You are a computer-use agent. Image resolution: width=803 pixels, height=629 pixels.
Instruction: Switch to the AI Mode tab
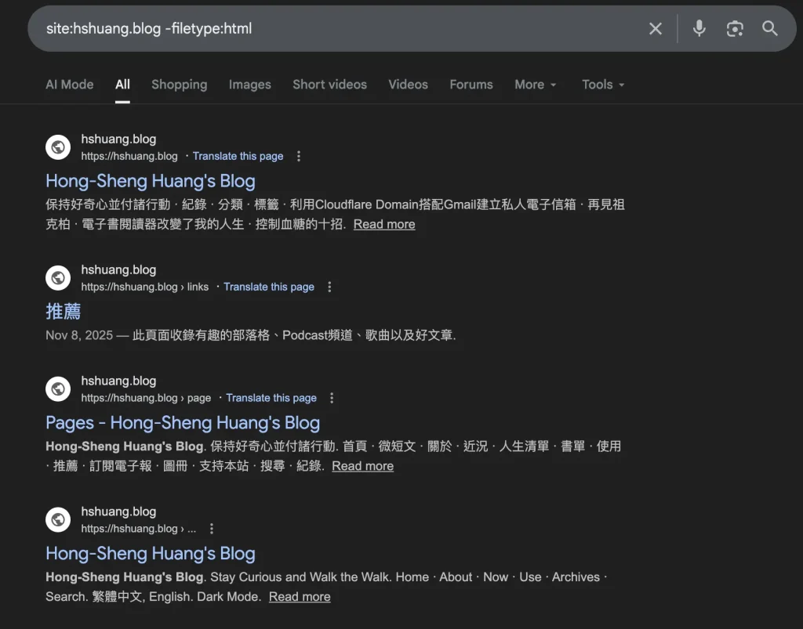(69, 85)
